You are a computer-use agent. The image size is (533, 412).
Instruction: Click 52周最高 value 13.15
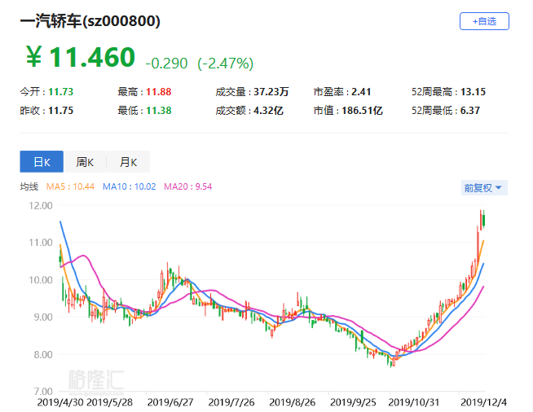(473, 92)
